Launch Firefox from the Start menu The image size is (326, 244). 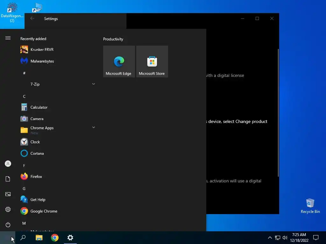[x=58, y=177]
